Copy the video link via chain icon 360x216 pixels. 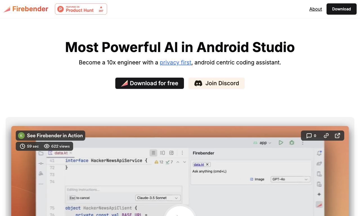point(326,136)
